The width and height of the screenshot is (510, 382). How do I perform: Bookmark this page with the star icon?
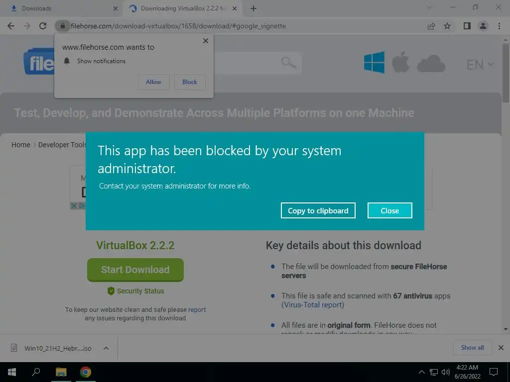pyautogui.click(x=447, y=26)
